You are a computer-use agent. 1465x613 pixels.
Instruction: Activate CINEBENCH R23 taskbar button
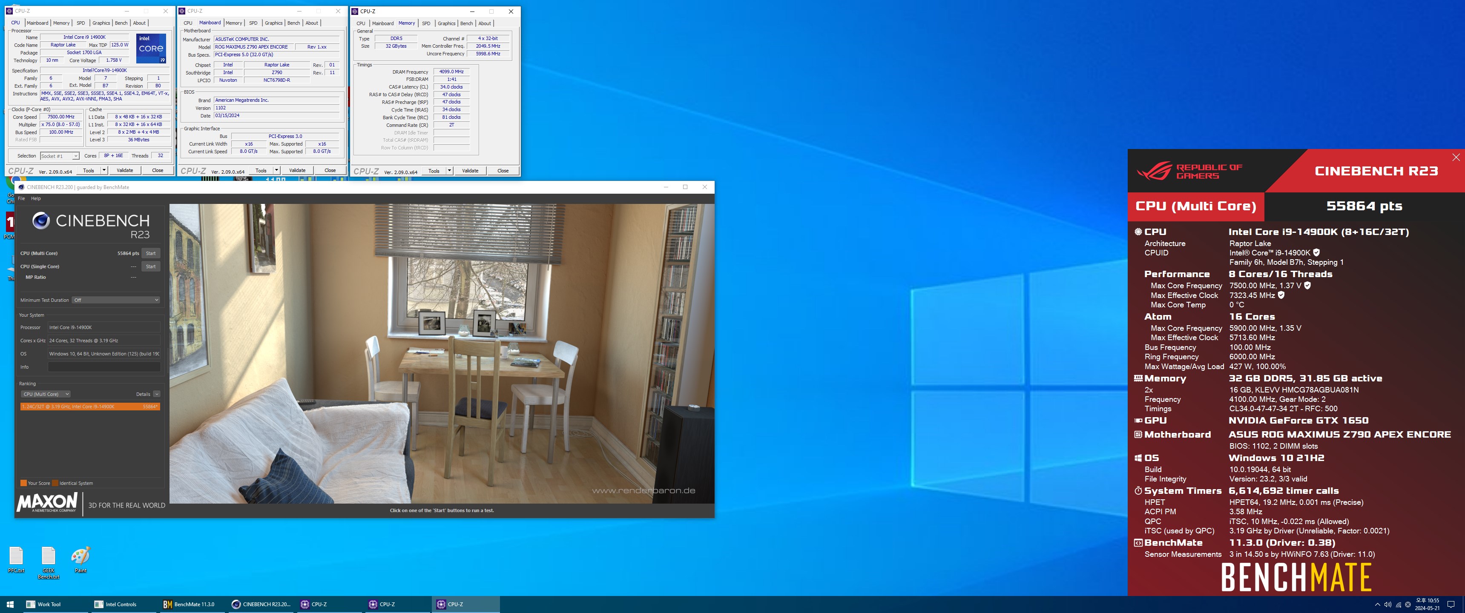coord(261,604)
